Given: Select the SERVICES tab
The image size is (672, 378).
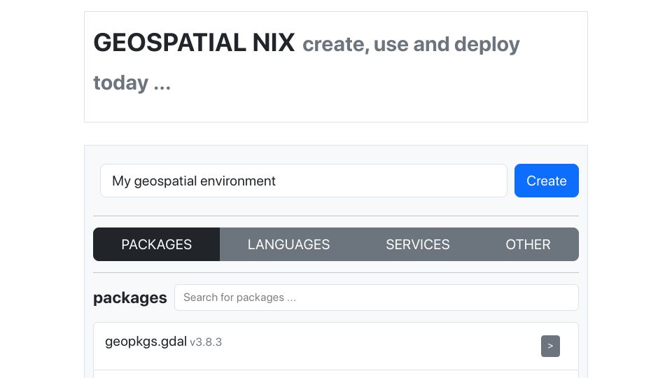Looking at the screenshot, I should pyautogui.click(x=417, y=244).
